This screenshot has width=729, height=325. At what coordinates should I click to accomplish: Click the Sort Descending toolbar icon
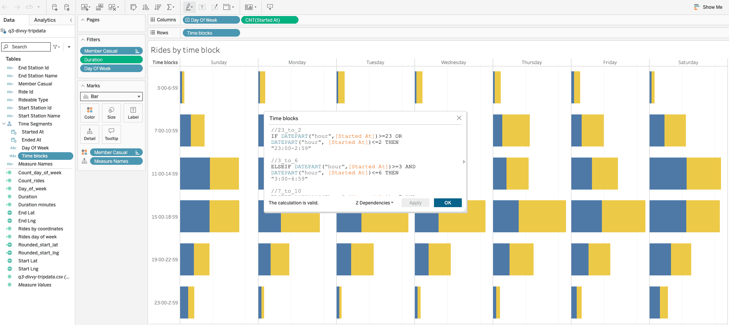click(158, 7)
